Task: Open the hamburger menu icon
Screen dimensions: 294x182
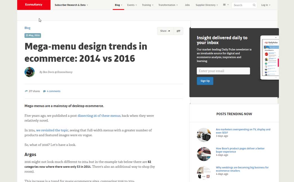Action: tap(225, 5)
